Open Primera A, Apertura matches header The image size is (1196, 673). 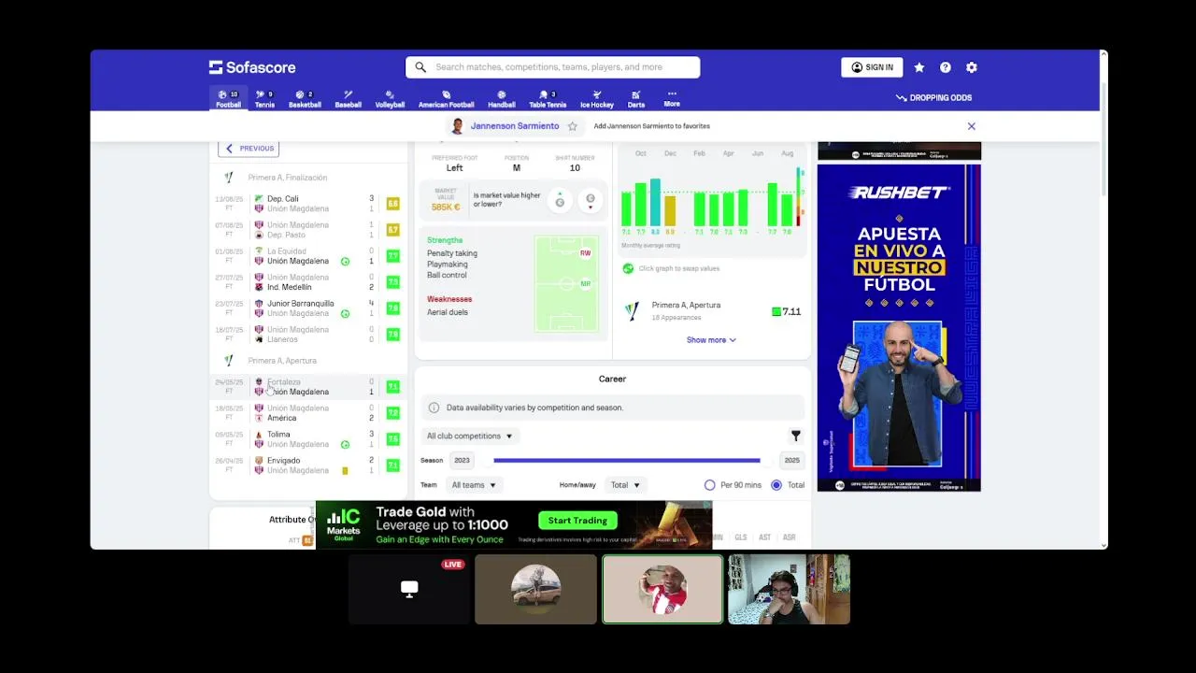pos(282,361)
